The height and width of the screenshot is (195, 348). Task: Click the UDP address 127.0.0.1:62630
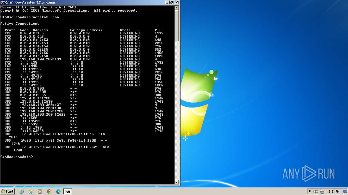point(36,102)
